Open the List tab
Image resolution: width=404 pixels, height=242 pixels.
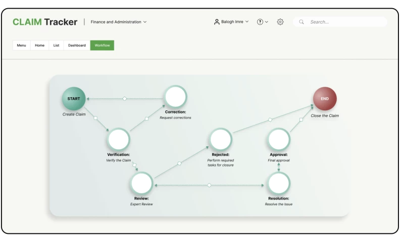[x=56, y=45]
